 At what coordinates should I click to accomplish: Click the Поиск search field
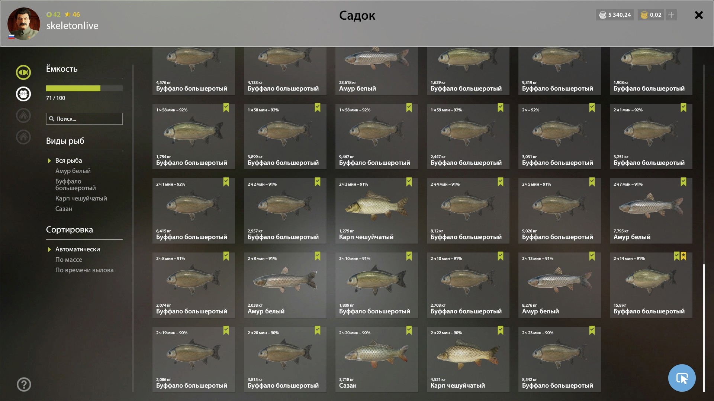84,119
